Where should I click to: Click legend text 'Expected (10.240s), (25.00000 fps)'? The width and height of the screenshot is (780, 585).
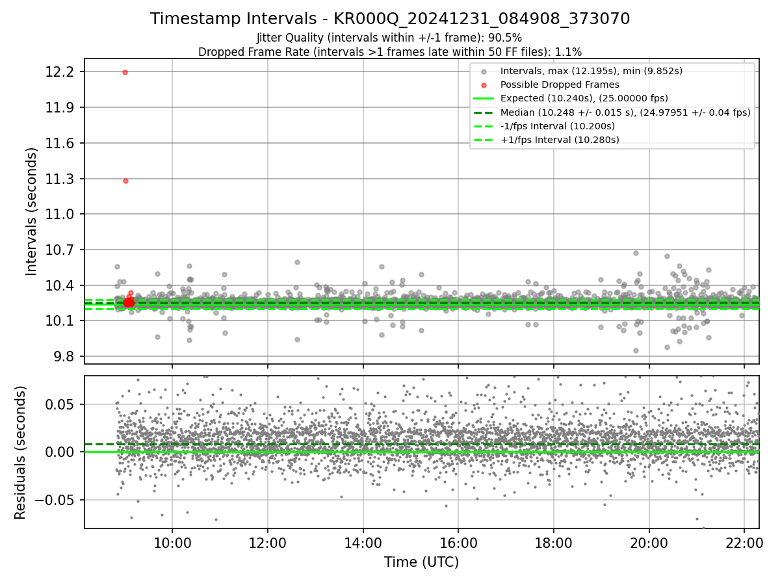tap(584, 98)
